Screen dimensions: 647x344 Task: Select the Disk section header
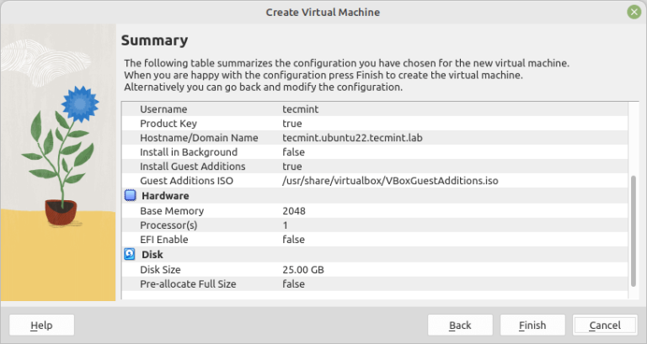tap(152, 254)
